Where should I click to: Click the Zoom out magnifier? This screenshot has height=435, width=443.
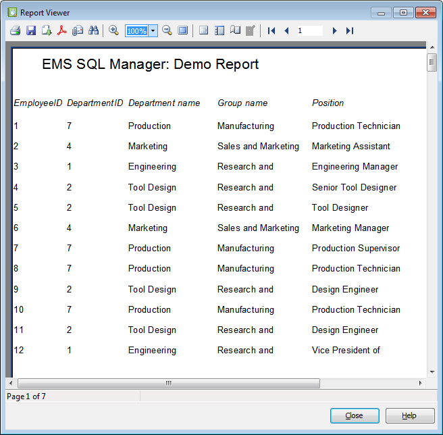tap(167, 30)
